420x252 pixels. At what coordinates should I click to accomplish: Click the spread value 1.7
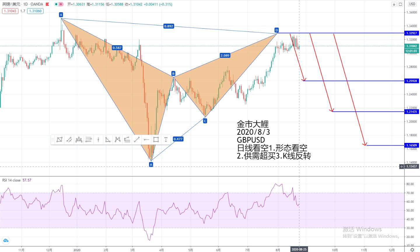click(22, 11)
